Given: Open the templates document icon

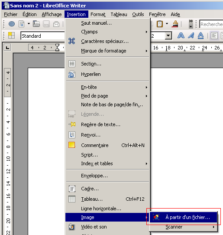Looking at the screenshot, I should pyautogui.click(x=21, y=24).
